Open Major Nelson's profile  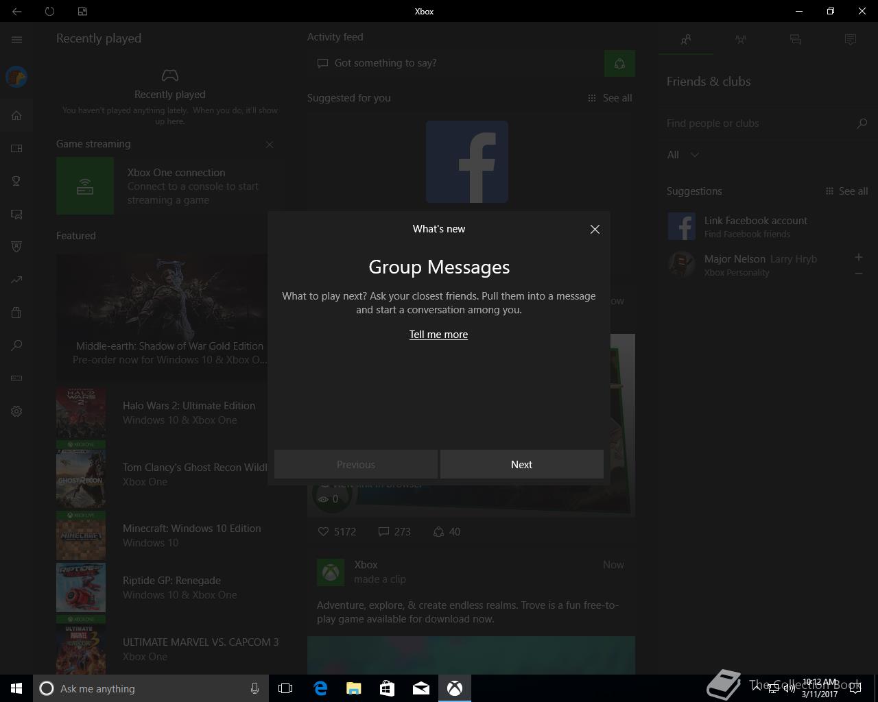click(x=755, y=265)
